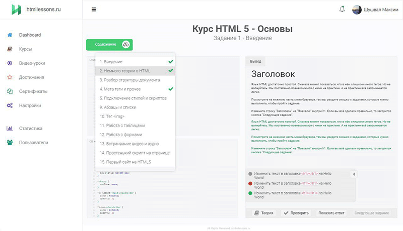Screen dimensions: 403x231
Task: Click the green status task indicator
Action: coord(250,193)
